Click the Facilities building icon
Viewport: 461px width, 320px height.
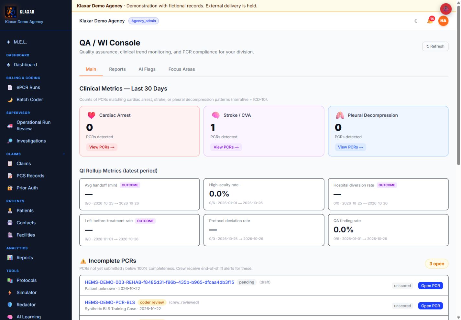tap(10, 235)
